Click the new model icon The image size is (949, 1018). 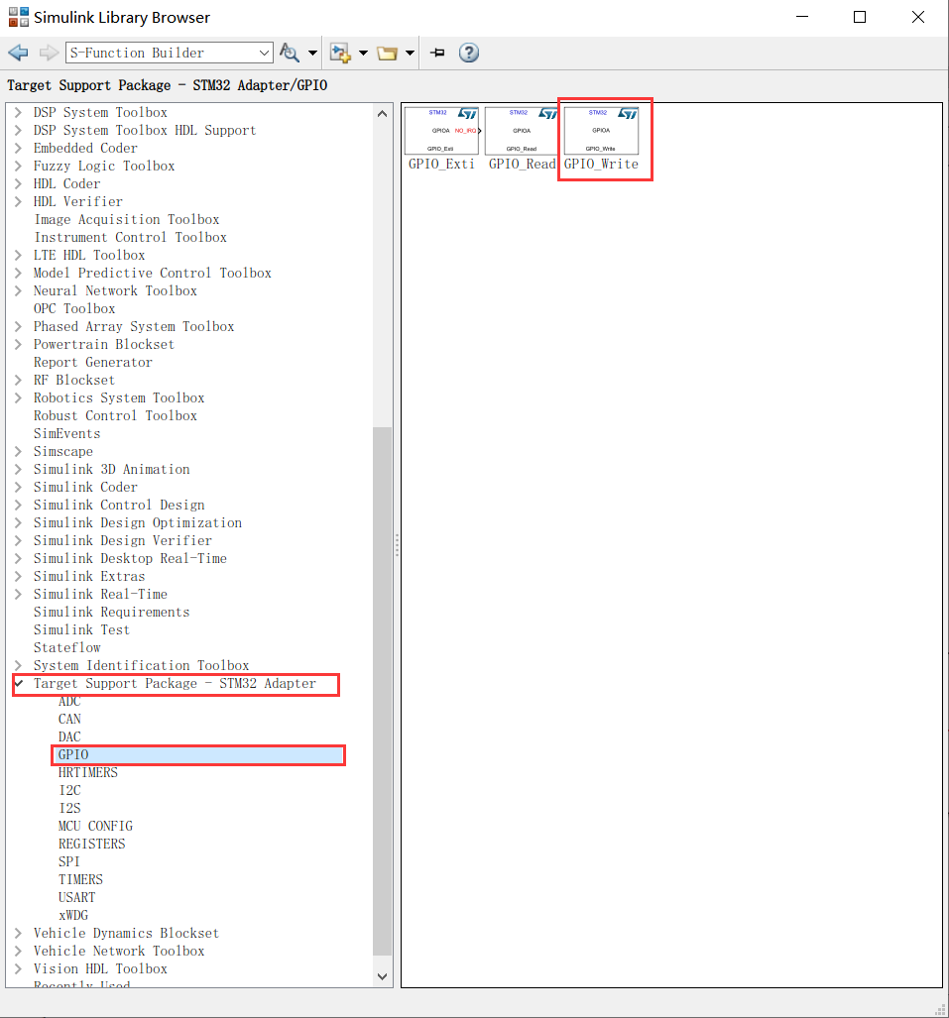pyautogui.click(x=340, y=53)
